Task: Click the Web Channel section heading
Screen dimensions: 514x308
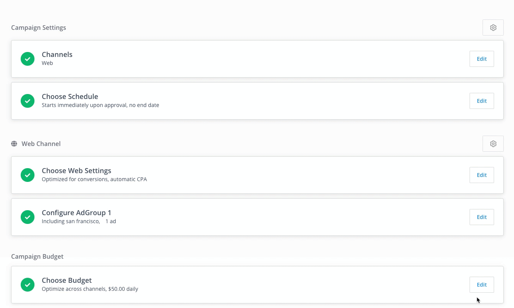Action: [41, 144]
